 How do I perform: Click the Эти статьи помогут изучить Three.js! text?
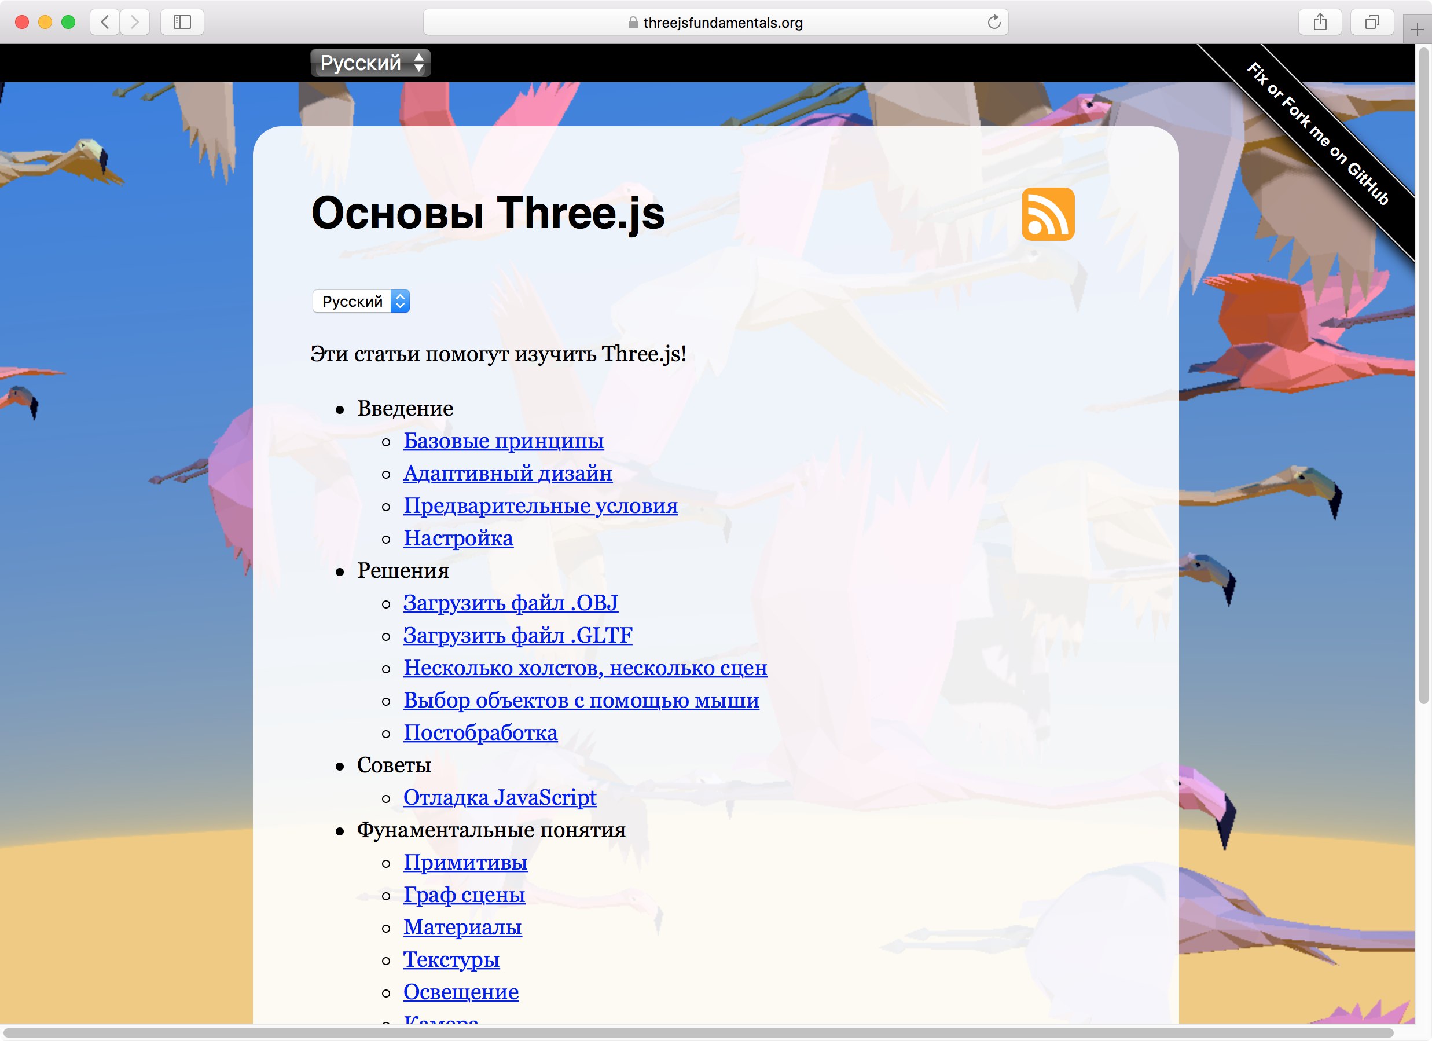pos(498,354)
